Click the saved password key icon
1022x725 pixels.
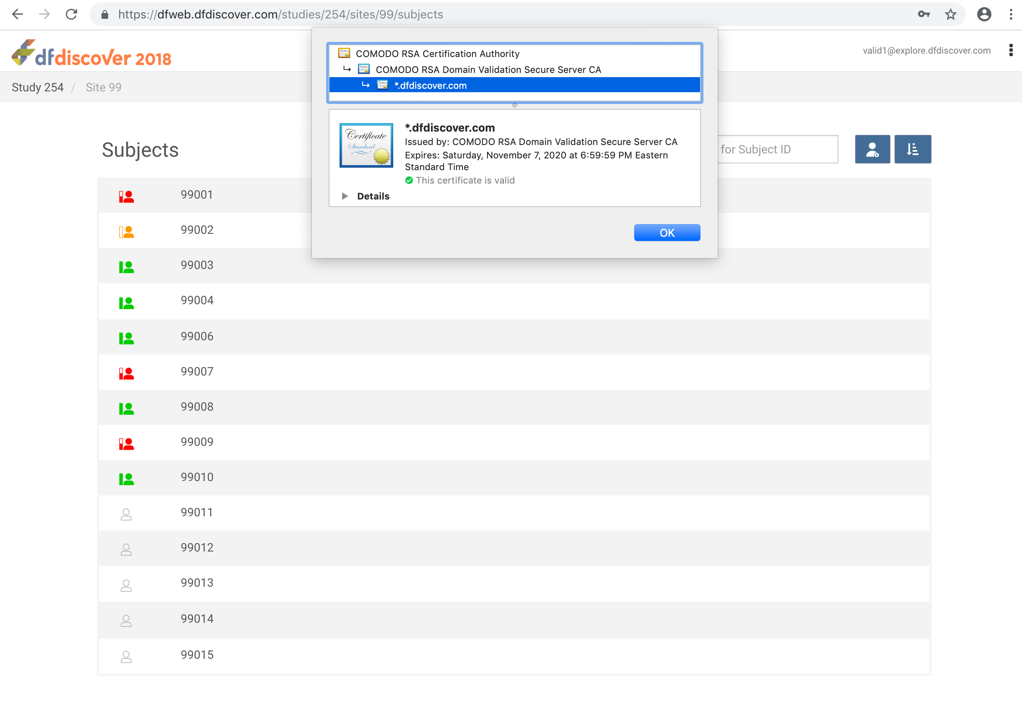point(924,15)
